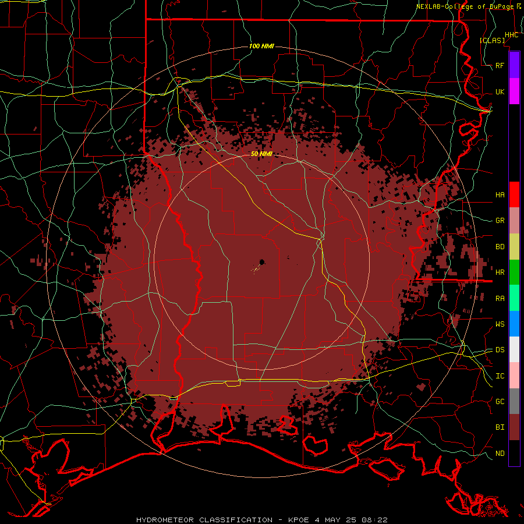This screenshot has width=524, height=524.
Task: Select the IC light pink swatch
Action: (514, 376)
